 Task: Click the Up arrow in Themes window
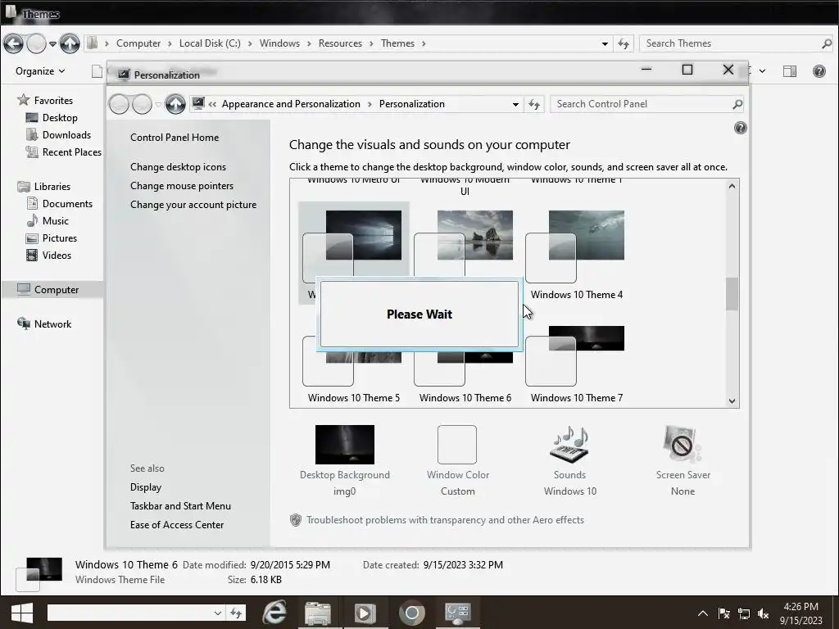point(70,43)
